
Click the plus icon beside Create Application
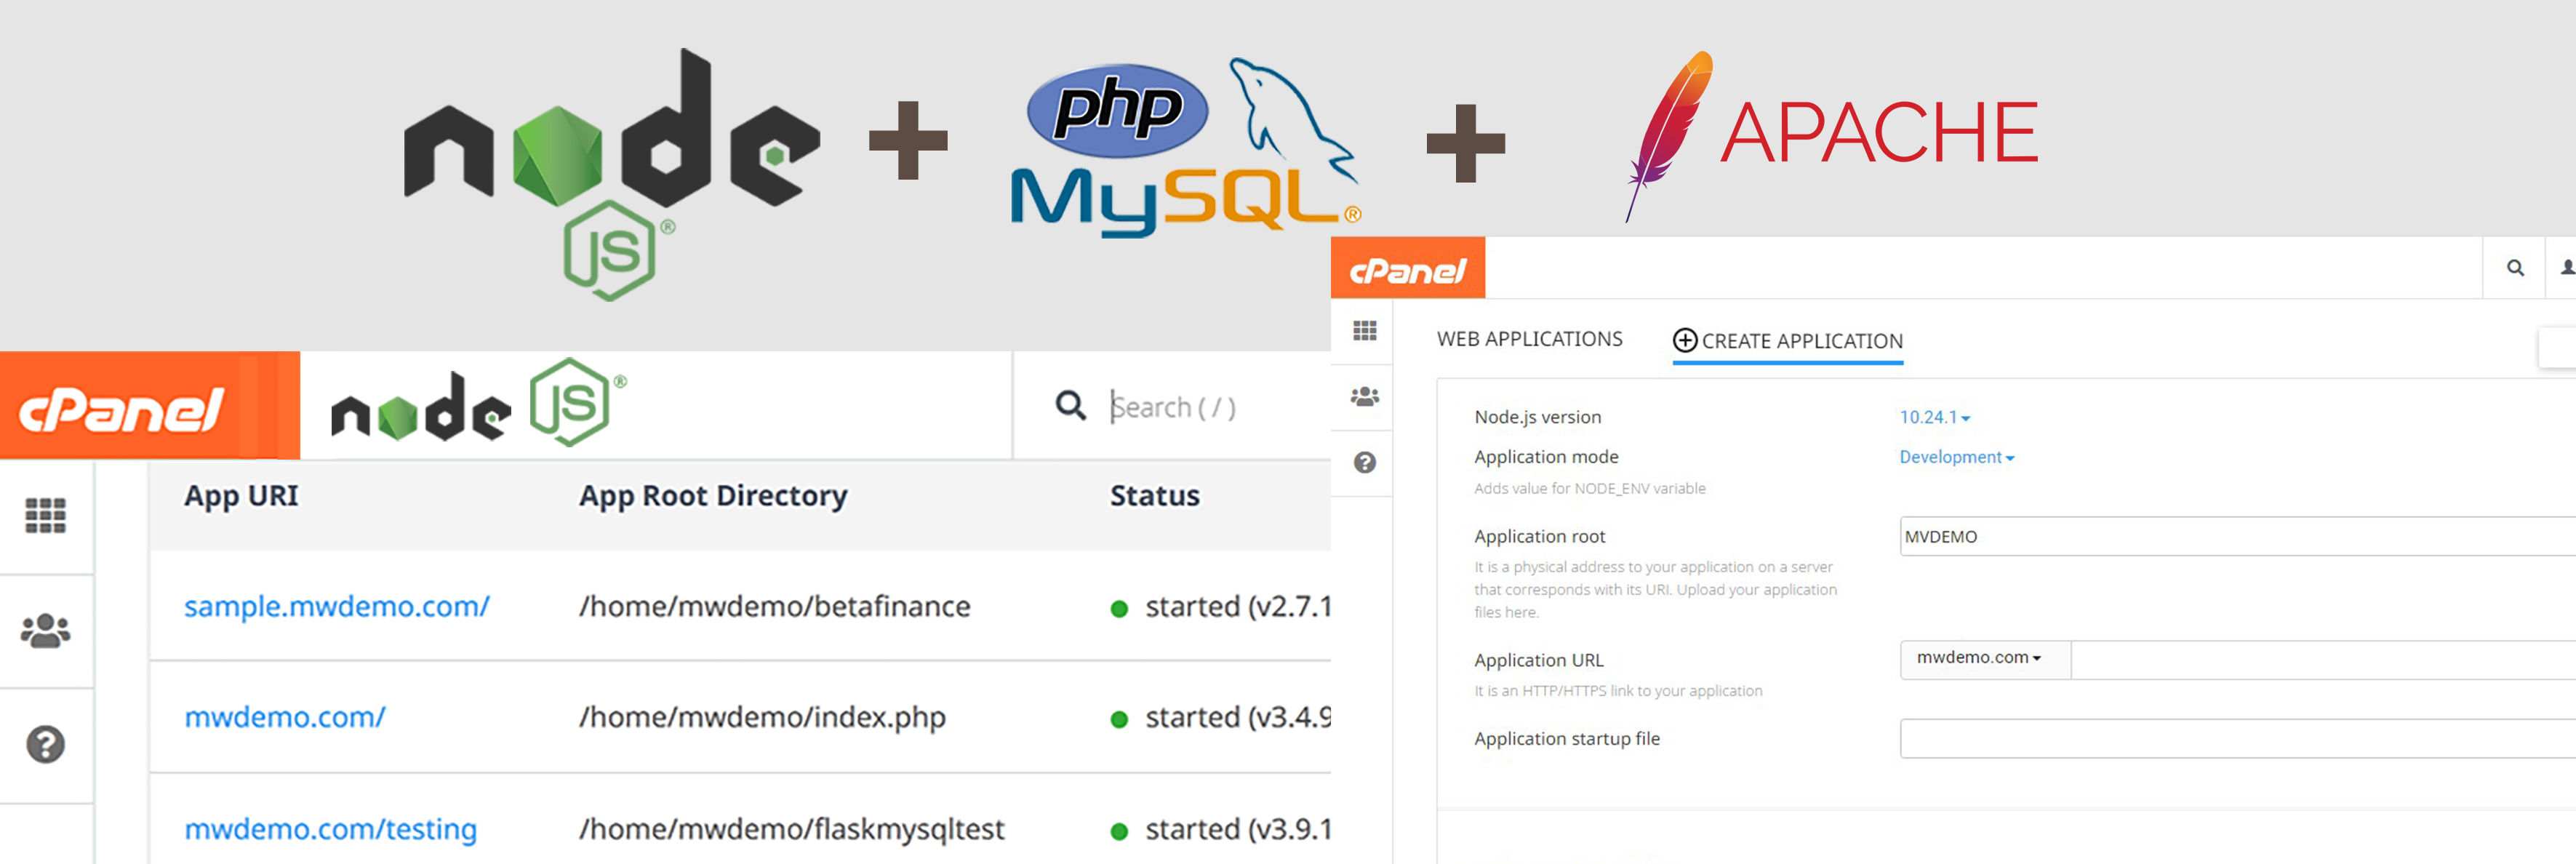coord(1685,340)
